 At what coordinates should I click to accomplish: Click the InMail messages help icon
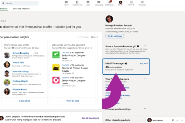126,63
